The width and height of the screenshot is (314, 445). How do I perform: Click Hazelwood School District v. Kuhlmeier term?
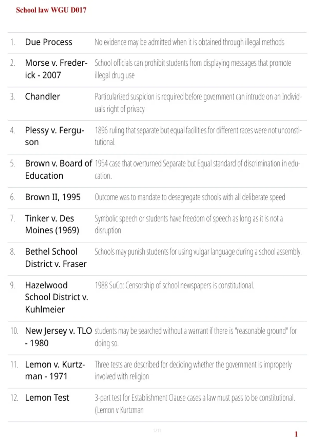(x=57, y=297)
